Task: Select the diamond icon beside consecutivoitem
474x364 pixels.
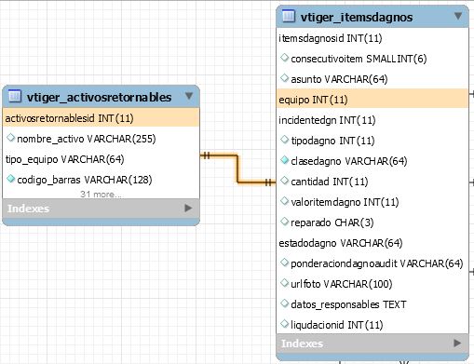Action: click(x=284, y=58)
